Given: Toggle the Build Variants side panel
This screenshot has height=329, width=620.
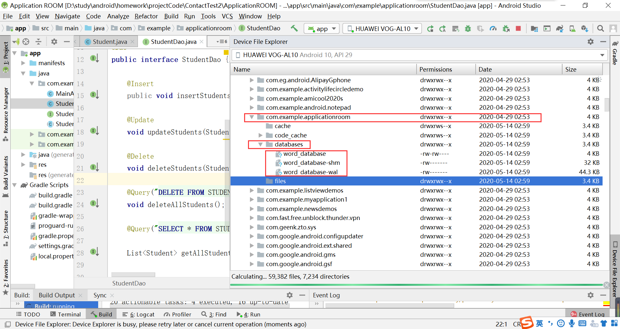Looking at the screenshot, I should coord(5,177).
